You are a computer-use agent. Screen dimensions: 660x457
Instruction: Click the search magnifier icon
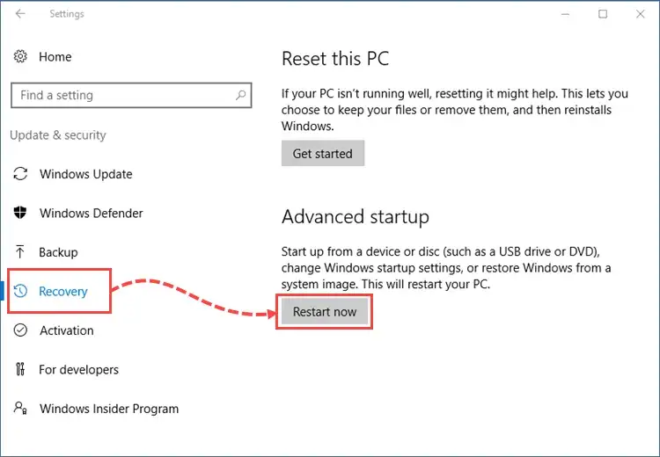tap(240, 95)
